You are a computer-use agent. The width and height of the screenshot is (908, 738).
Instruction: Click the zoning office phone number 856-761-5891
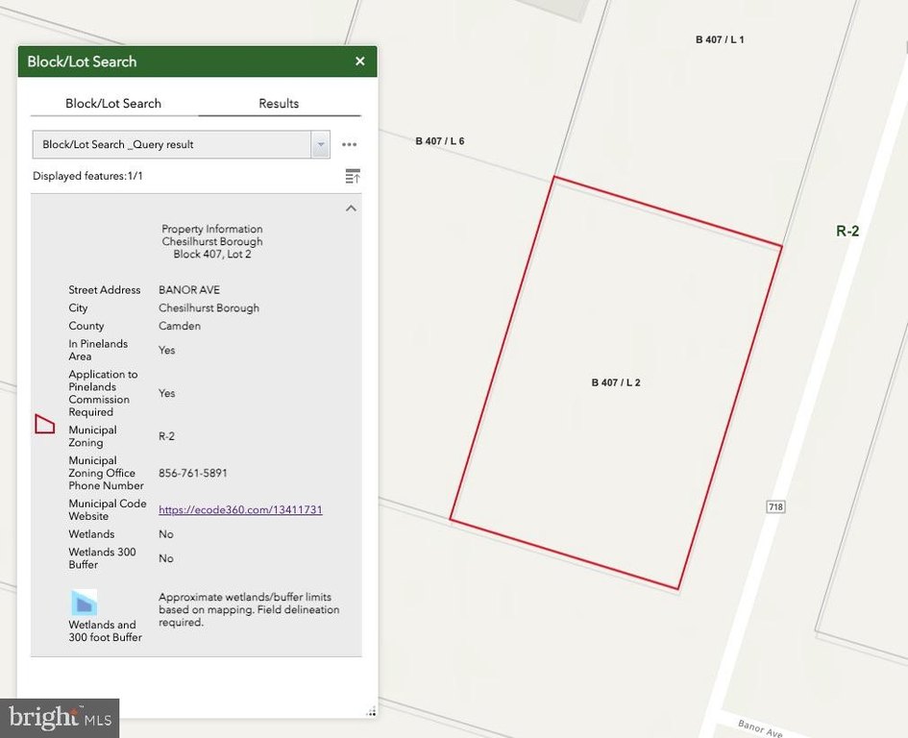[x=193, y=474]
